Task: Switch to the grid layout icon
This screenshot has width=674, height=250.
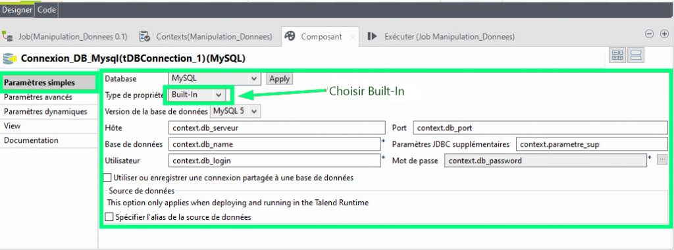Action: click(617, 55)
